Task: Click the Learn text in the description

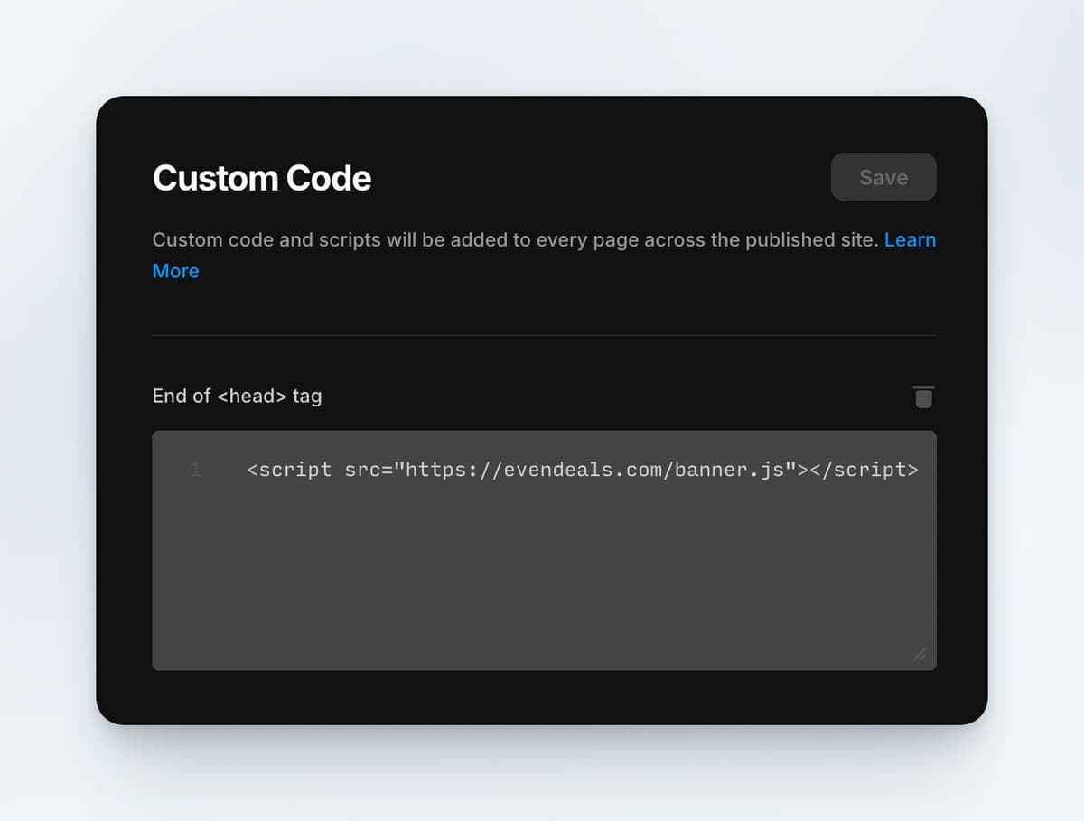Action: pyautogui.click(x=911, y=239)
